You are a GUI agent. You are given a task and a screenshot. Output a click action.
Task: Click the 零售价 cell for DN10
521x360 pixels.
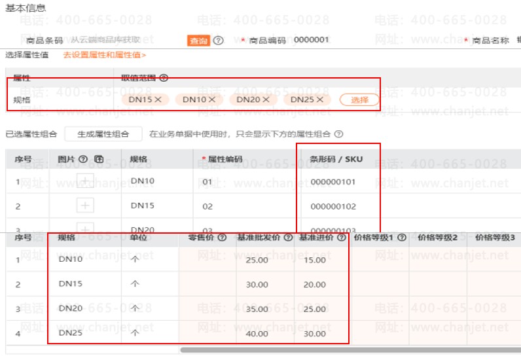tap(207, 260)
